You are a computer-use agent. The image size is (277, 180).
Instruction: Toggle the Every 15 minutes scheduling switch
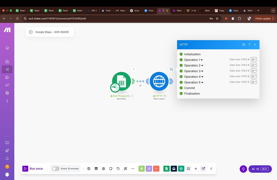point(55,168)
